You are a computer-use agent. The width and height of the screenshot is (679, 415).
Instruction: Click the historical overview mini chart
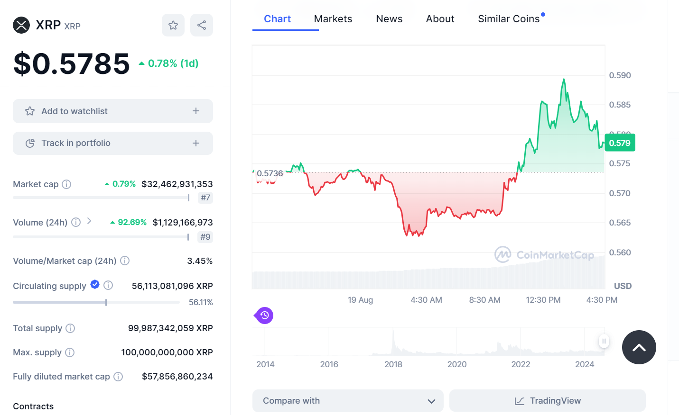[x=428, y=342]
